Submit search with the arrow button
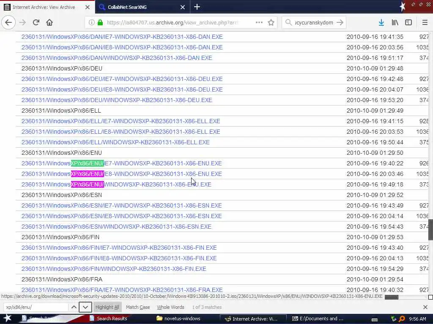 (x=340, y=23)
